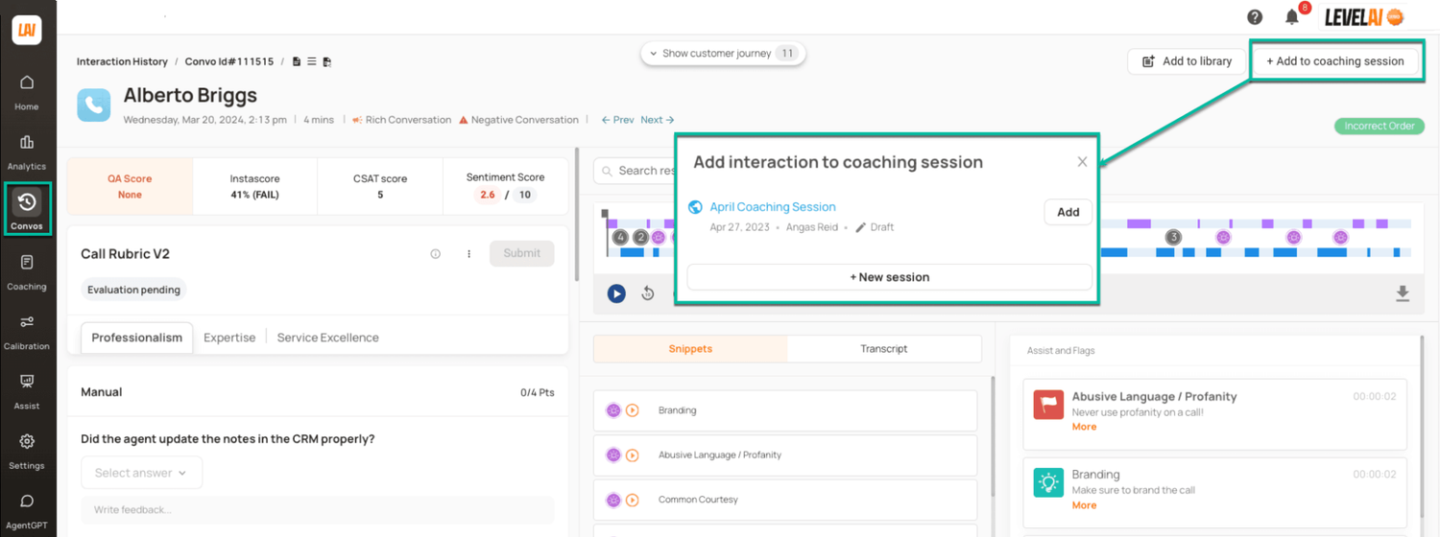This screenshot has width=1440, height=537.
Task: Create a New session in dialog
Action: point(889,277)
